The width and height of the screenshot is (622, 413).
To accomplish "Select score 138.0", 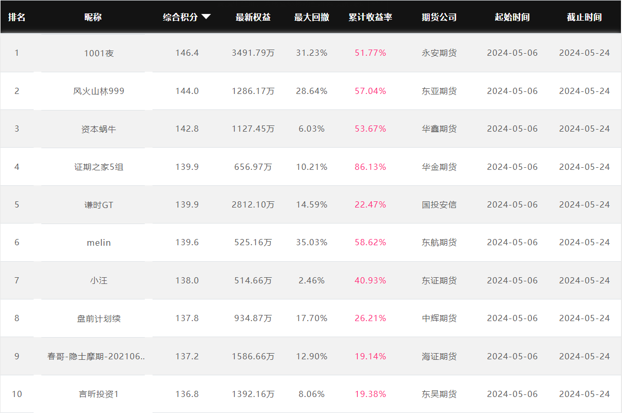I will (187, 280).
